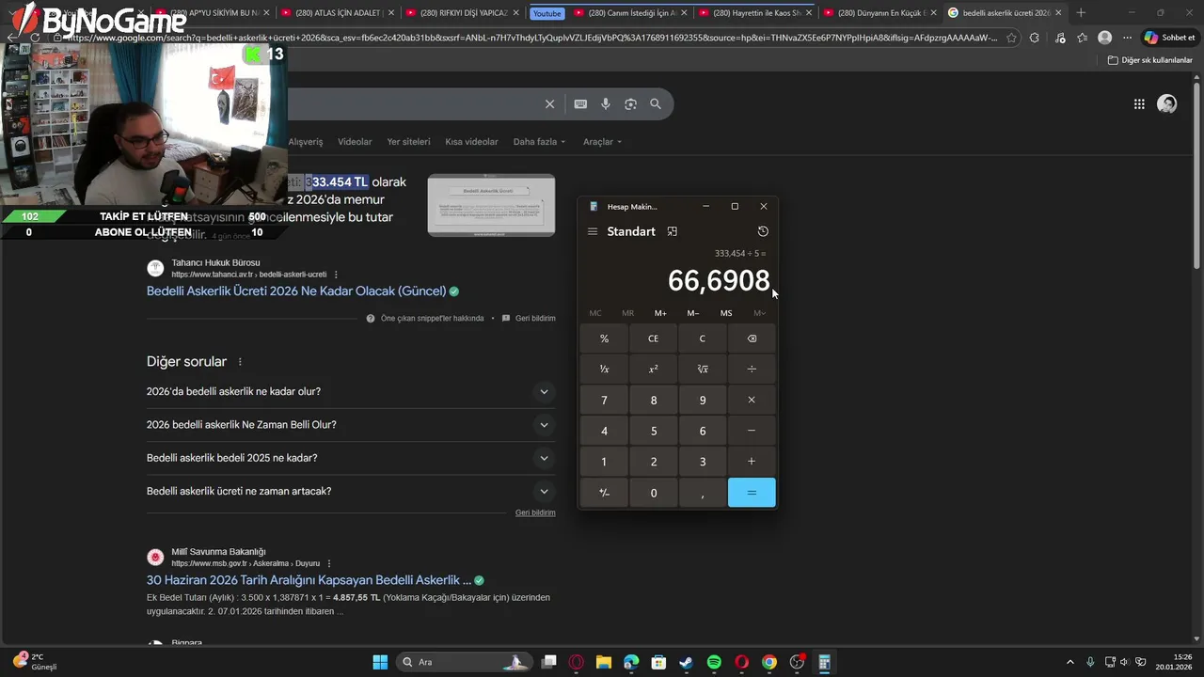Open Google Lens image search icon

(x=630, y=103)
